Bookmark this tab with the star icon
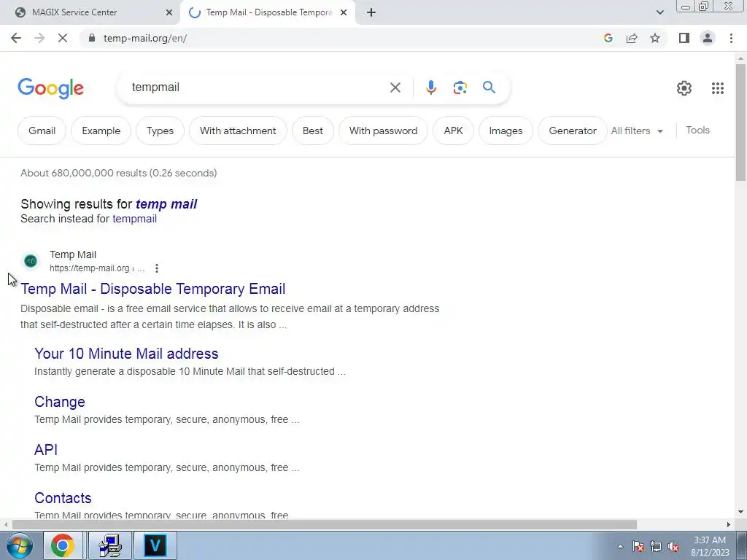 pos(655,38)
